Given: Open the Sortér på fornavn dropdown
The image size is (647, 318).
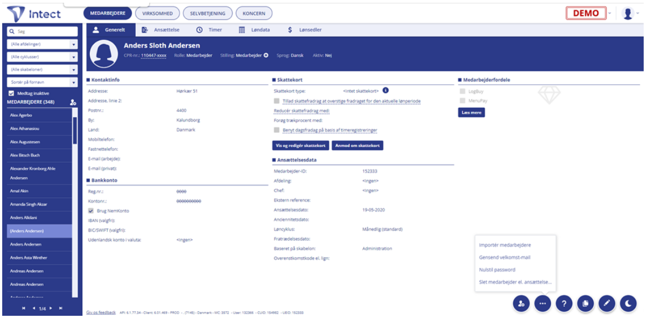Looking at the screenshot, I should [x=42, y=82].
